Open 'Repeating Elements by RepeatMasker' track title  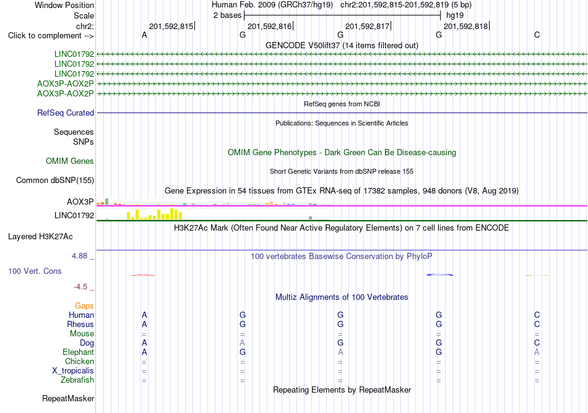point(342,390)
